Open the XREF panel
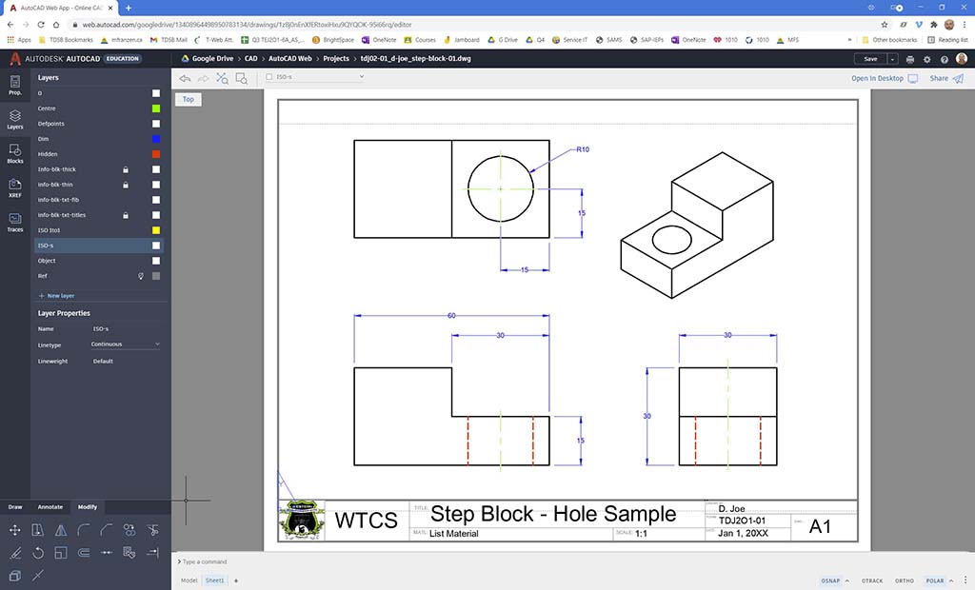Image resolution: width=975 pixels, height=590 pixels. click(14, 187)
